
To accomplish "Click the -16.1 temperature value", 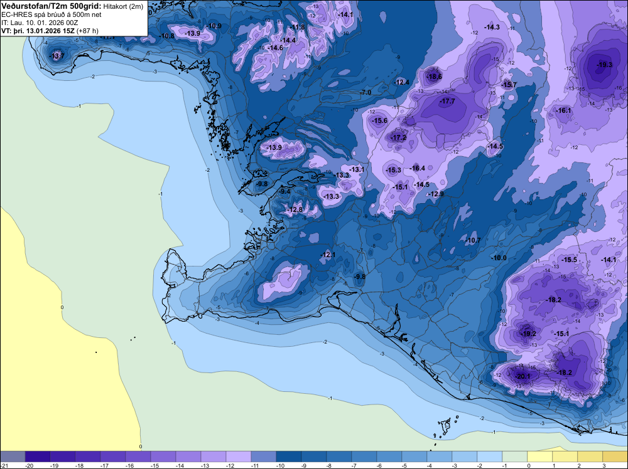I will click(564, 110).
